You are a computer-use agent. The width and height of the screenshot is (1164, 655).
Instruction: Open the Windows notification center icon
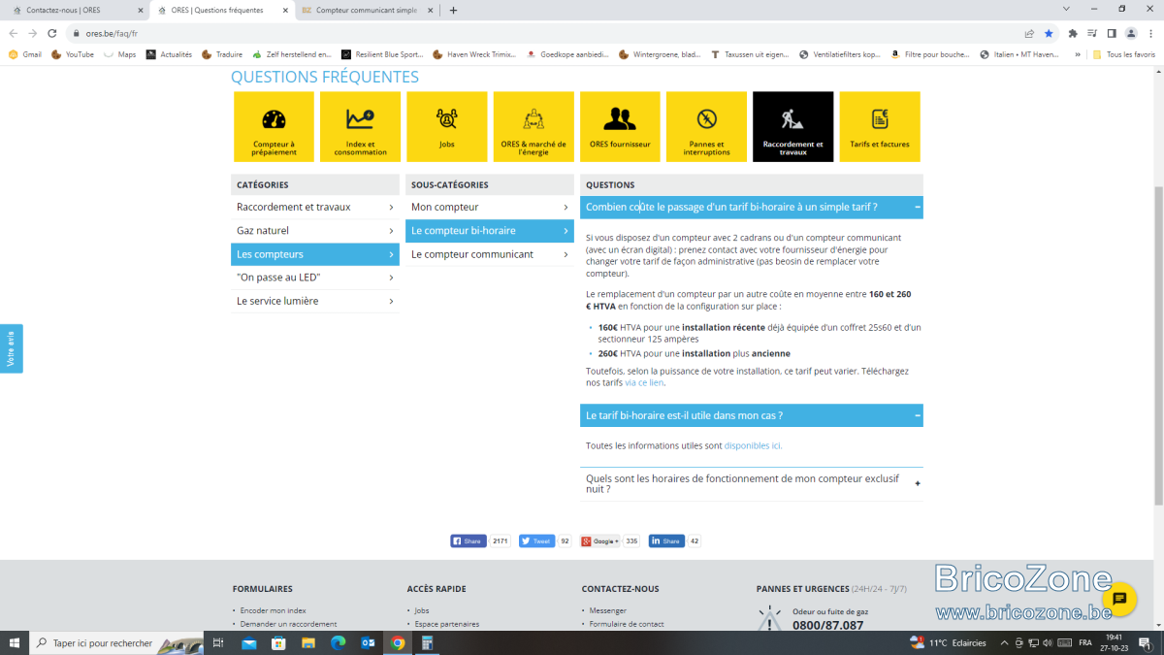tap(1145, 642)
